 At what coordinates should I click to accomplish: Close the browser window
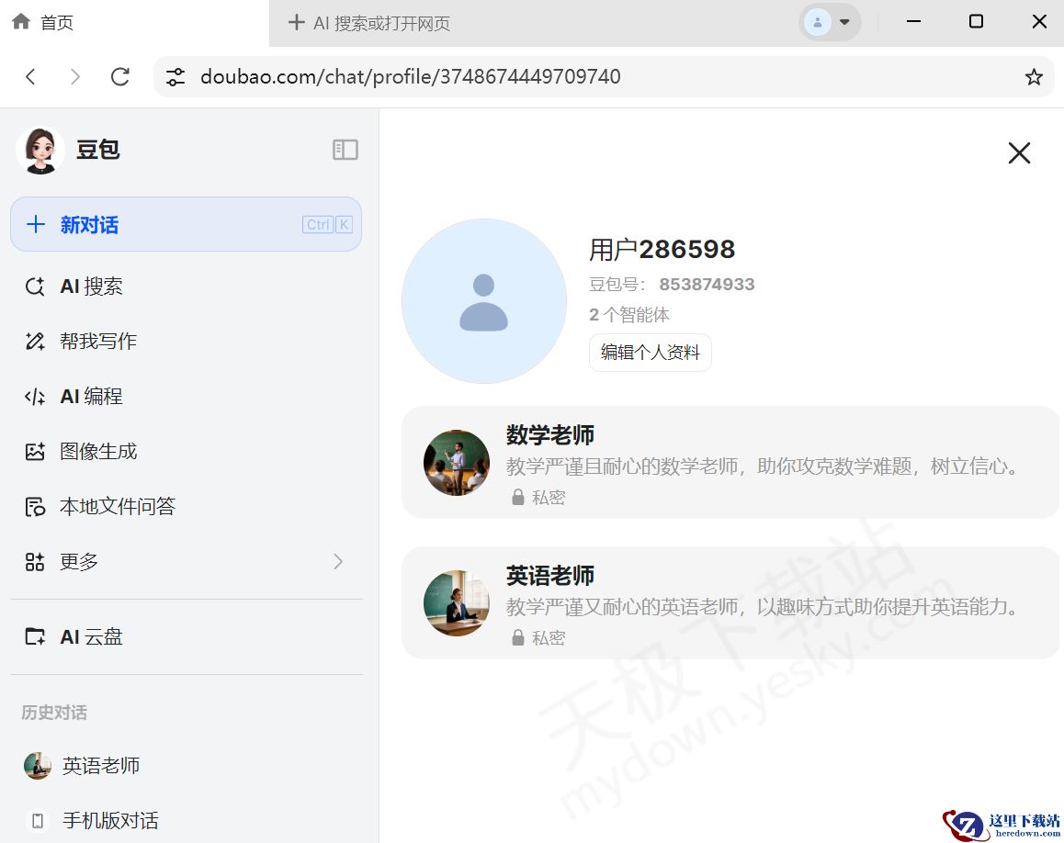click(x=1039, y=22)
